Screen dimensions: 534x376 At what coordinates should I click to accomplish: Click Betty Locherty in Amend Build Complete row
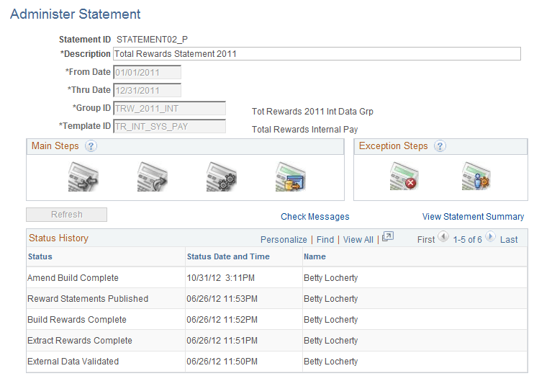pos(330,278)
